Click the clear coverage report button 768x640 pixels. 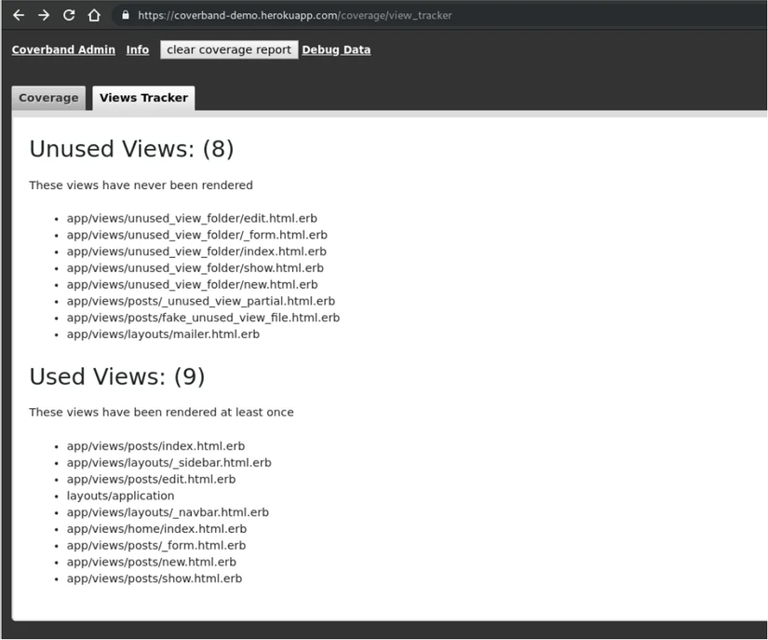tap(229, 50)
